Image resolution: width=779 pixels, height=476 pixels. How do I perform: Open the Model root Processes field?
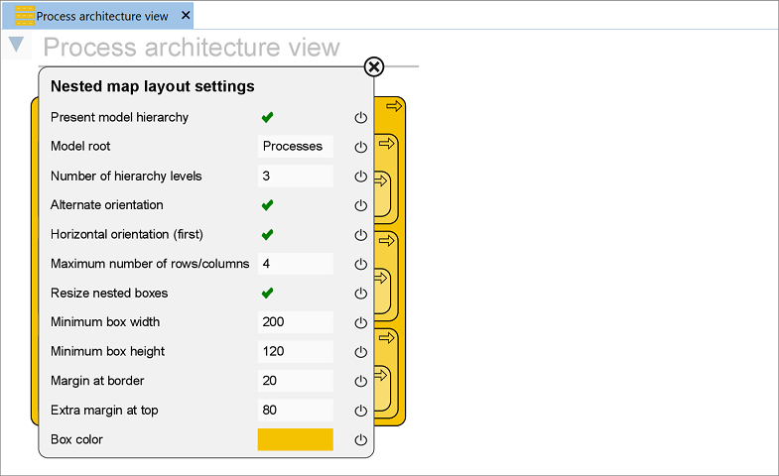pos(295,147)
